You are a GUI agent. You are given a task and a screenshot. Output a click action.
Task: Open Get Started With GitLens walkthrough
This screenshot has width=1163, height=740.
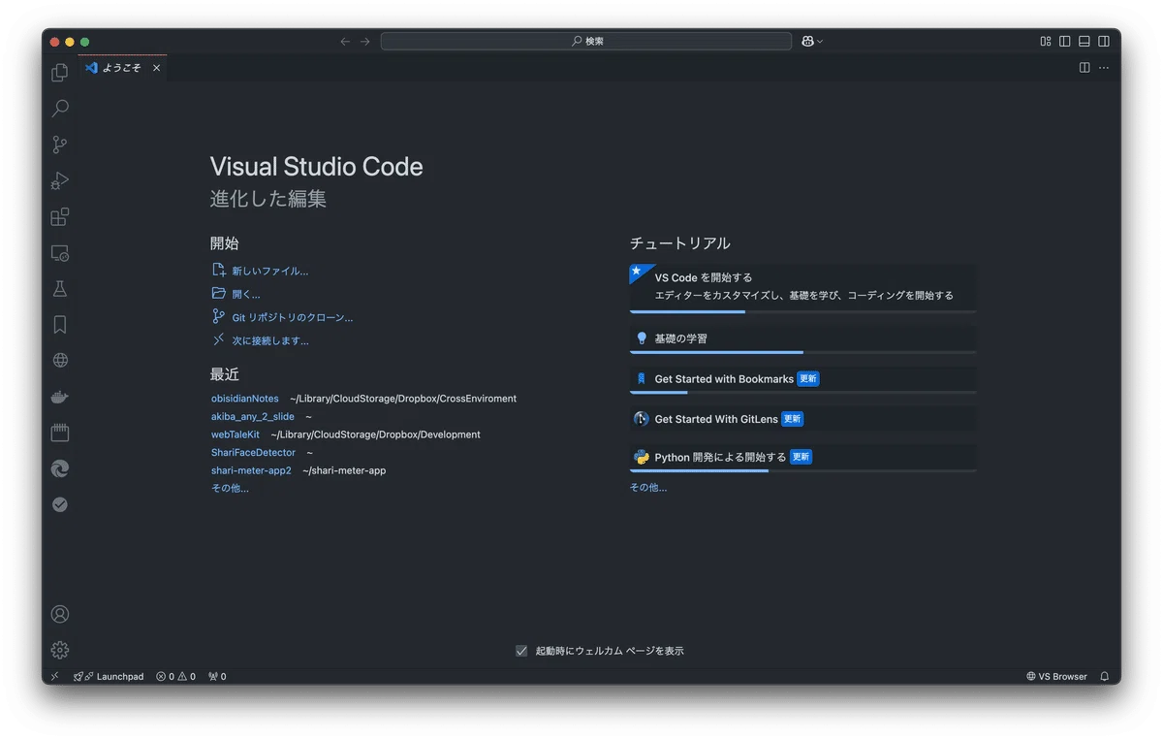click(802, 419)
